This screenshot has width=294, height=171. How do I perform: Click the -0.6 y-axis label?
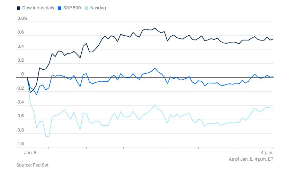pyautogui.click(x=20, y=116)
